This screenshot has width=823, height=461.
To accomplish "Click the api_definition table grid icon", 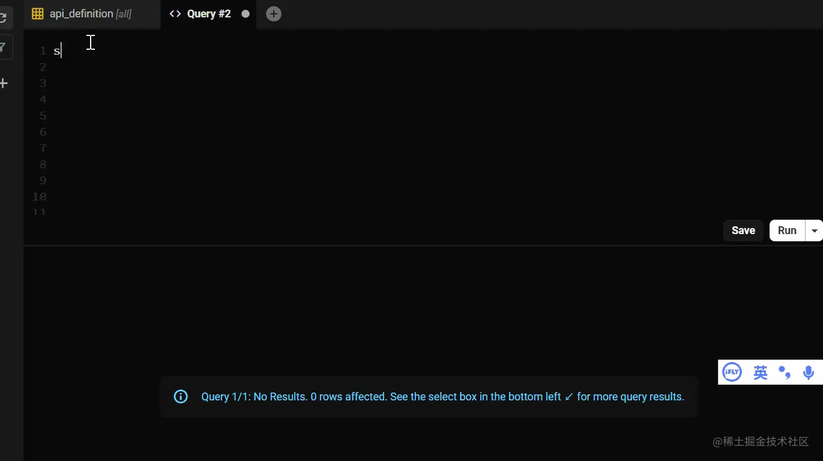I will pos(37,14).
